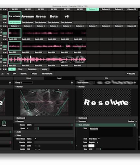This screenshot has height=165, width=140.
Task: Toggle bypass B on Beat layer
Action: pyautogui.click(x=5, y=60)
